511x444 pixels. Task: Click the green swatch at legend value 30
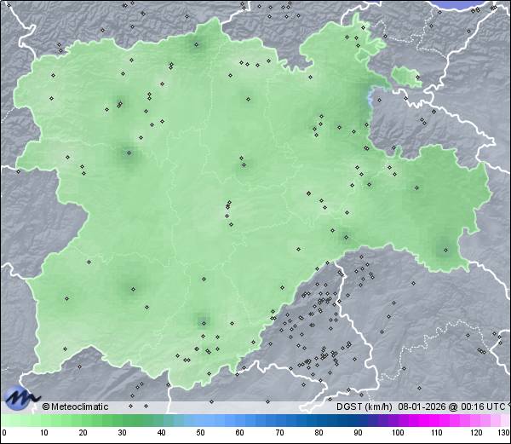coord(122,421)
